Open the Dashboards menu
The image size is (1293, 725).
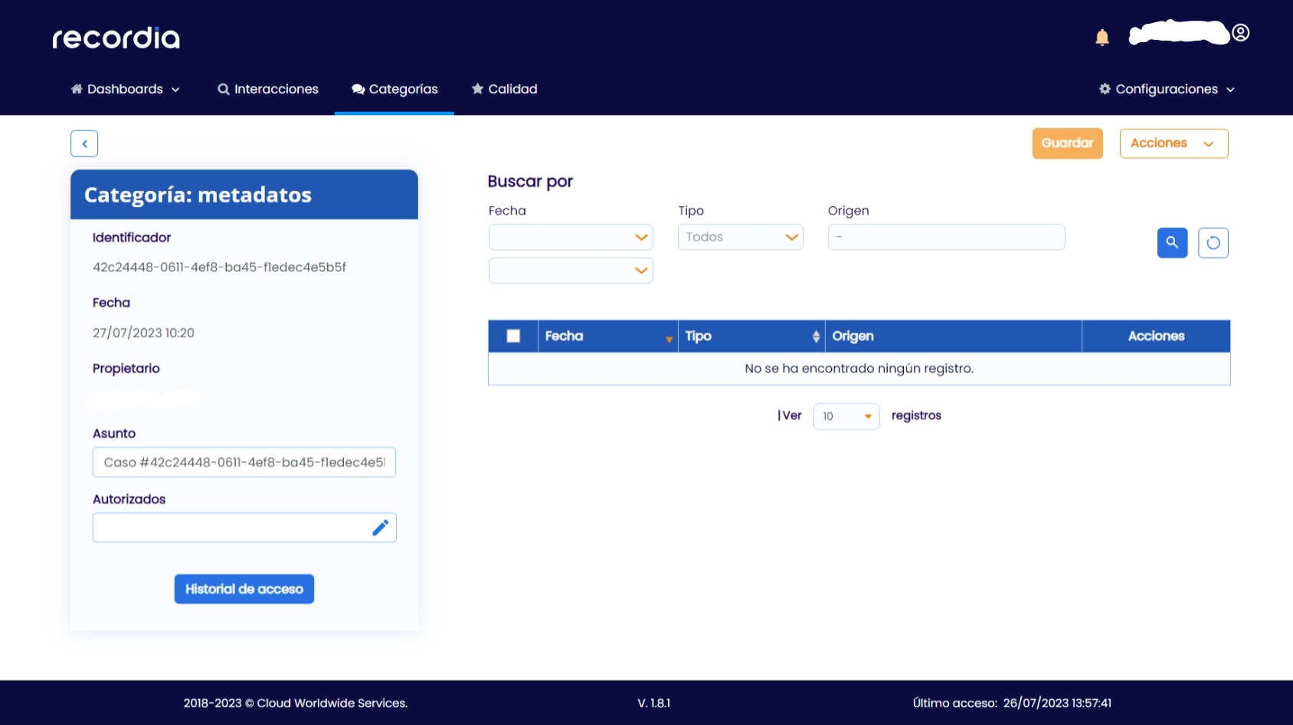click(126, 89)
